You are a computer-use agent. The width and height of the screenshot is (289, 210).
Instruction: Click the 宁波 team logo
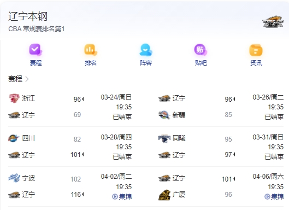point(14,178)
